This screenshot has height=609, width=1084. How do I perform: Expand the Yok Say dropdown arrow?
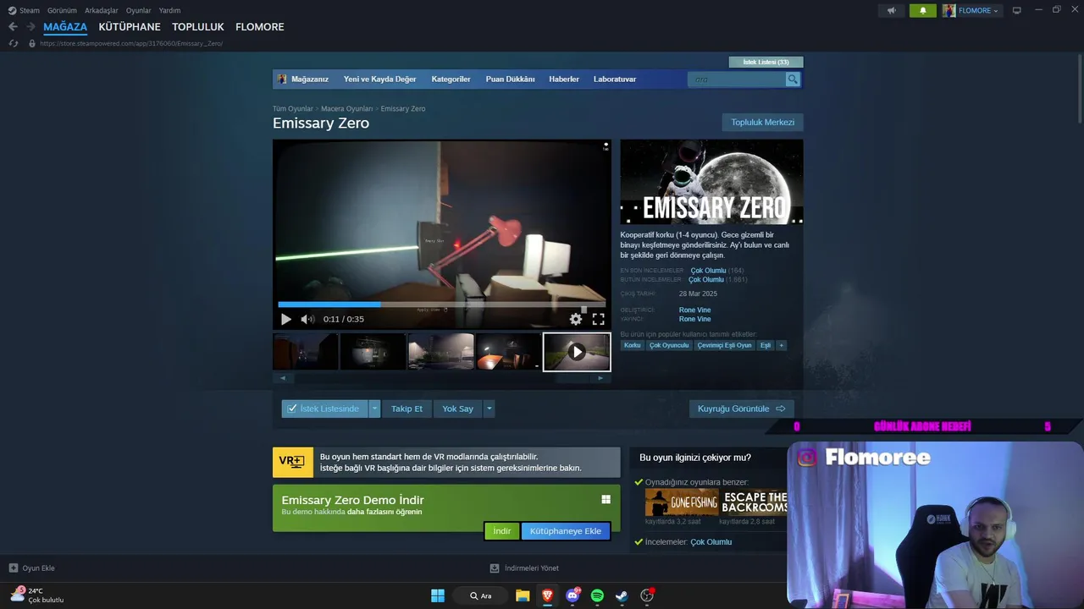coord(489,409)
